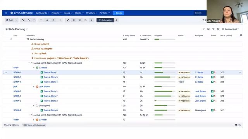Collapse the Unassigned group

(x=34, y=105)
